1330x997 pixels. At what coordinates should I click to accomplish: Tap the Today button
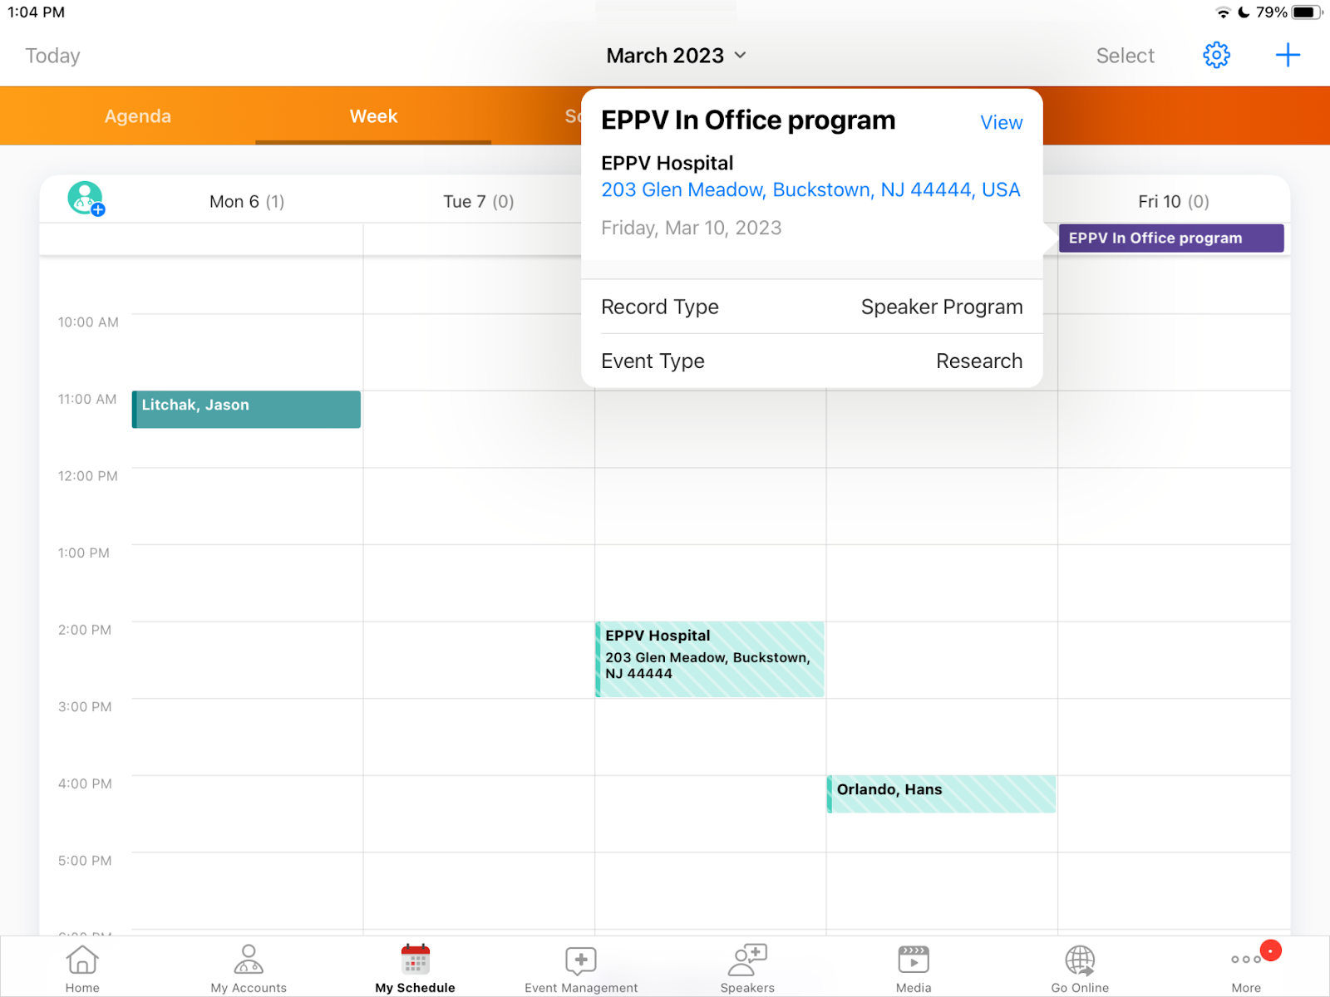point(52,56)
